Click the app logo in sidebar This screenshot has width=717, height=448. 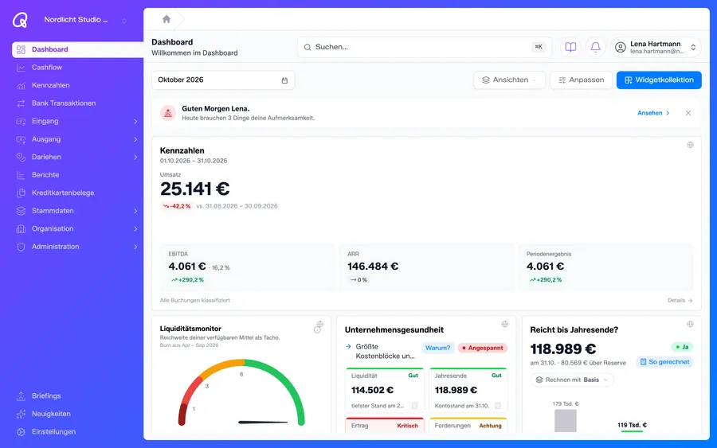[x=20, y=20]
